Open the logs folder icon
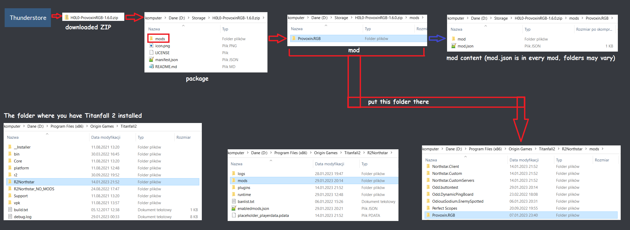The image size is (630, 230). [234, 173]
